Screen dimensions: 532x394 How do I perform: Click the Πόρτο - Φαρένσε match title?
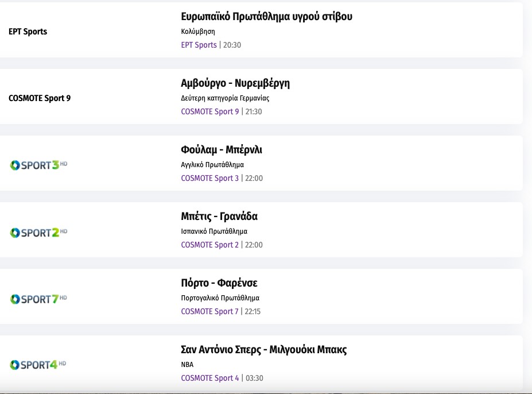click(219, 283)
